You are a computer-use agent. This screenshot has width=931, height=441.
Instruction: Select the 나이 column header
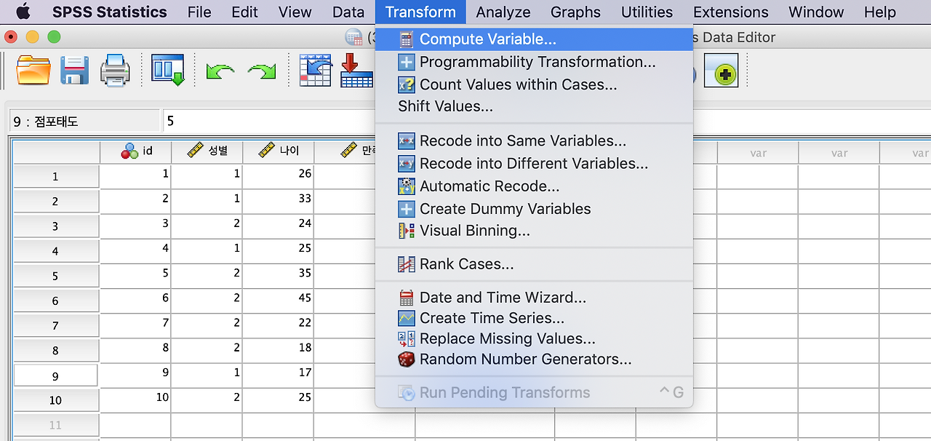pyautogui.click(x=279, y=151)
